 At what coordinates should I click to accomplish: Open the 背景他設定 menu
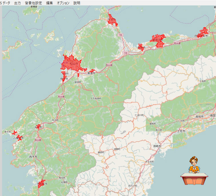(33, 3)
